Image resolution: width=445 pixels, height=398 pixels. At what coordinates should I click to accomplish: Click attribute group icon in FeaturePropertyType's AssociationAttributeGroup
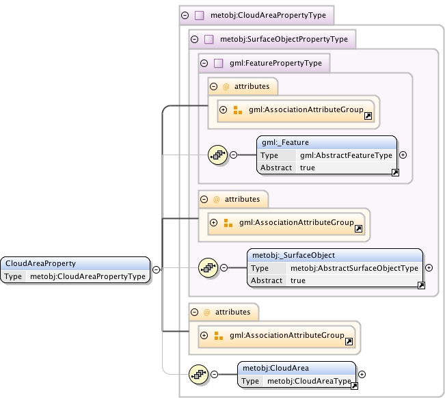(238, 110)
